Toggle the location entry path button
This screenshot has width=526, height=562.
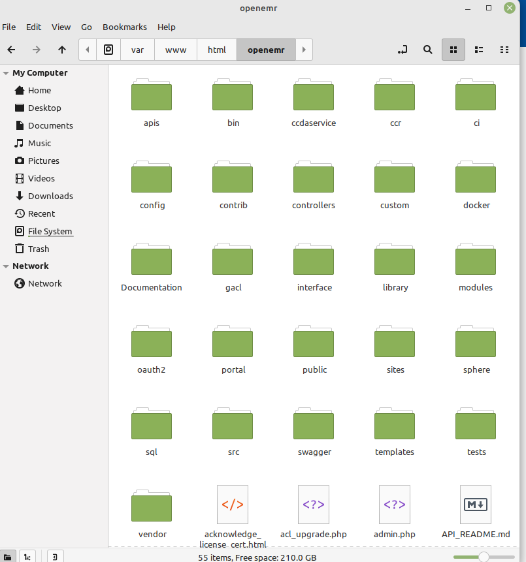[403, 50]
